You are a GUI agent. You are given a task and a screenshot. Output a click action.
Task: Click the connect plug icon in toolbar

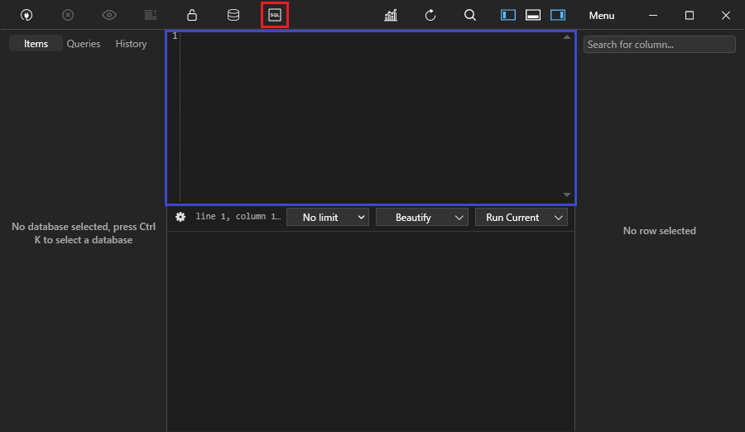[x=26, y=15]
